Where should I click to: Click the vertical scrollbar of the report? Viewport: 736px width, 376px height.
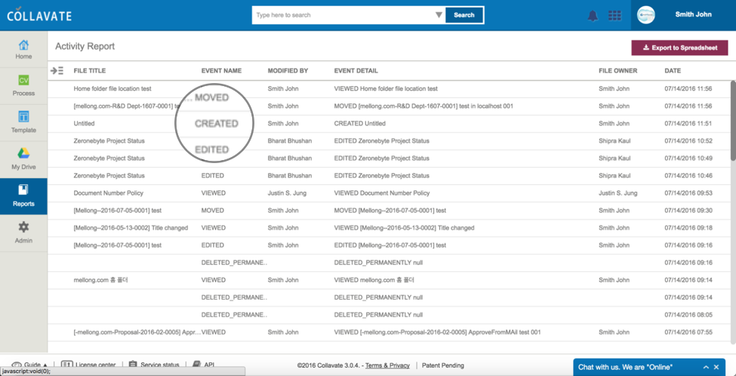732,121
